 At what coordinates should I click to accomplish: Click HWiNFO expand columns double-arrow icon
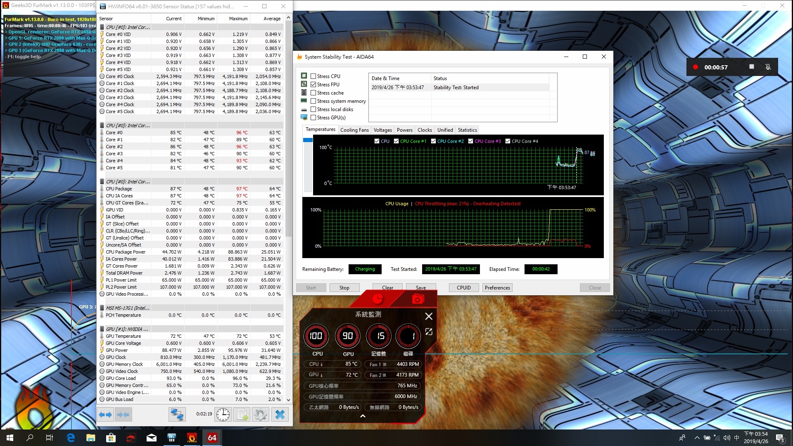pos(105,415)
